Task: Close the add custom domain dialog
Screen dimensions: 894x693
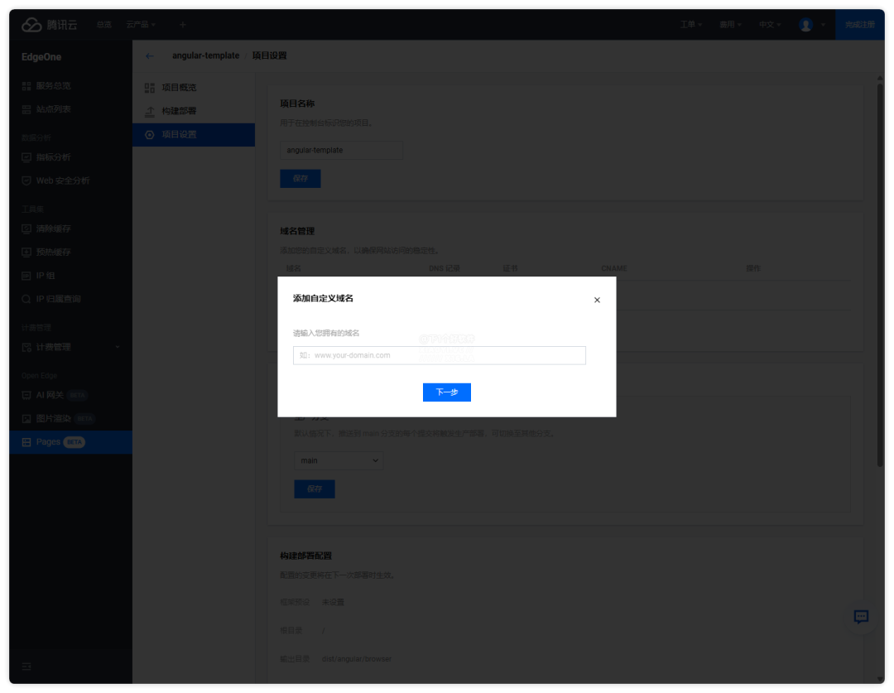Action: pyautogui.click(x=596, y=300)
